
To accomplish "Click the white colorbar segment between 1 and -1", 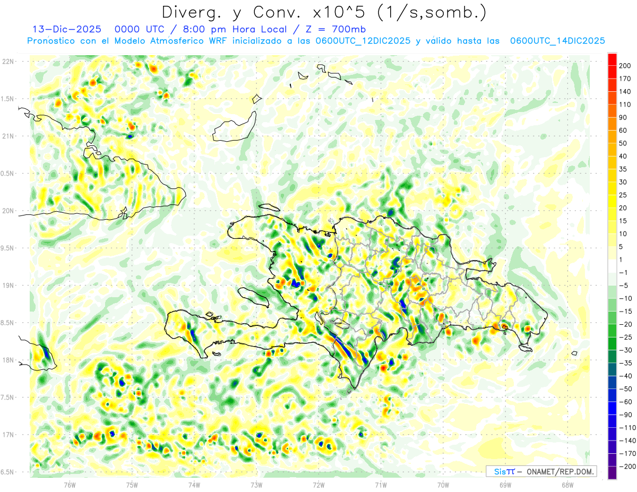I will [612, 266].
